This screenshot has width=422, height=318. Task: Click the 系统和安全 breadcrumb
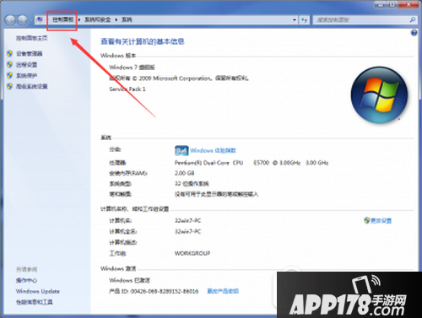(98, 19)
